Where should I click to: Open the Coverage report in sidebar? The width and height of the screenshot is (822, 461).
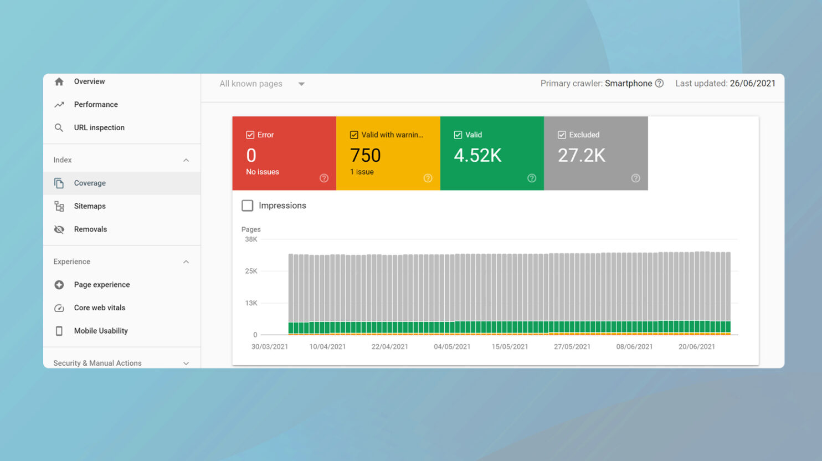click(x=90, y=183)
